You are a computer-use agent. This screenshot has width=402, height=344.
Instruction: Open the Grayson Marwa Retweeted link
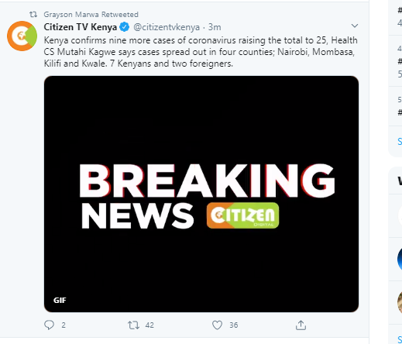click(91, 15)
